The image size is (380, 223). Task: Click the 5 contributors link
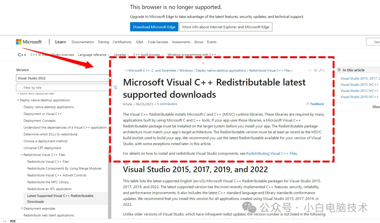tap(167, 104)
